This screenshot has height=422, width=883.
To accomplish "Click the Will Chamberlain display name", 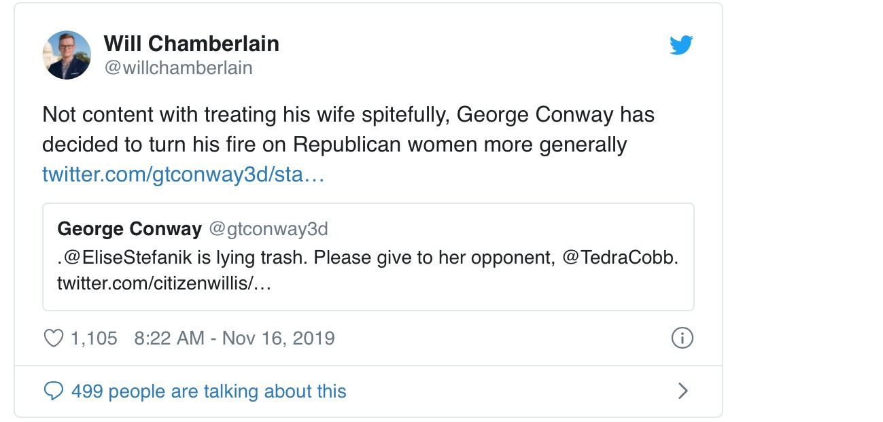I will pos(191,44).
